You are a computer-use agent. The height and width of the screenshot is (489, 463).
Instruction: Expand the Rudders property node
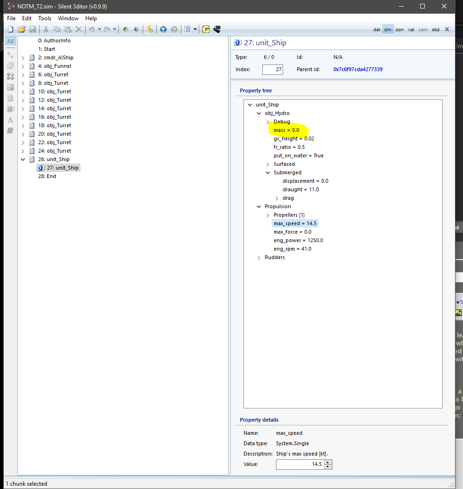click(x=259, y=258)
